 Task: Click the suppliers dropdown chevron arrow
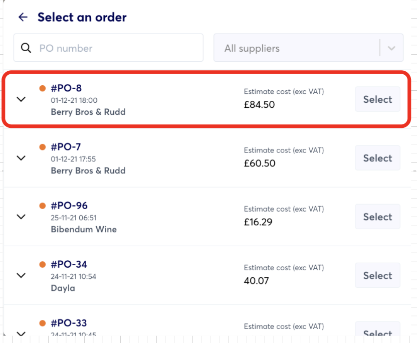pos(391,48)
